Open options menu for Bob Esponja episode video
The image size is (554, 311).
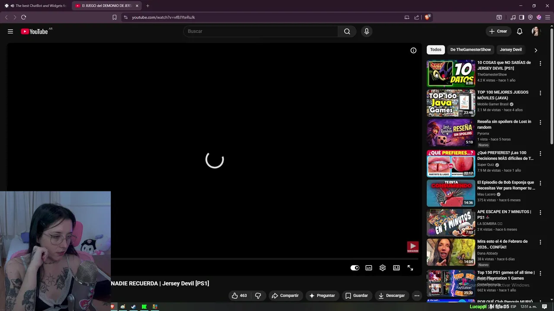[540, 183]
